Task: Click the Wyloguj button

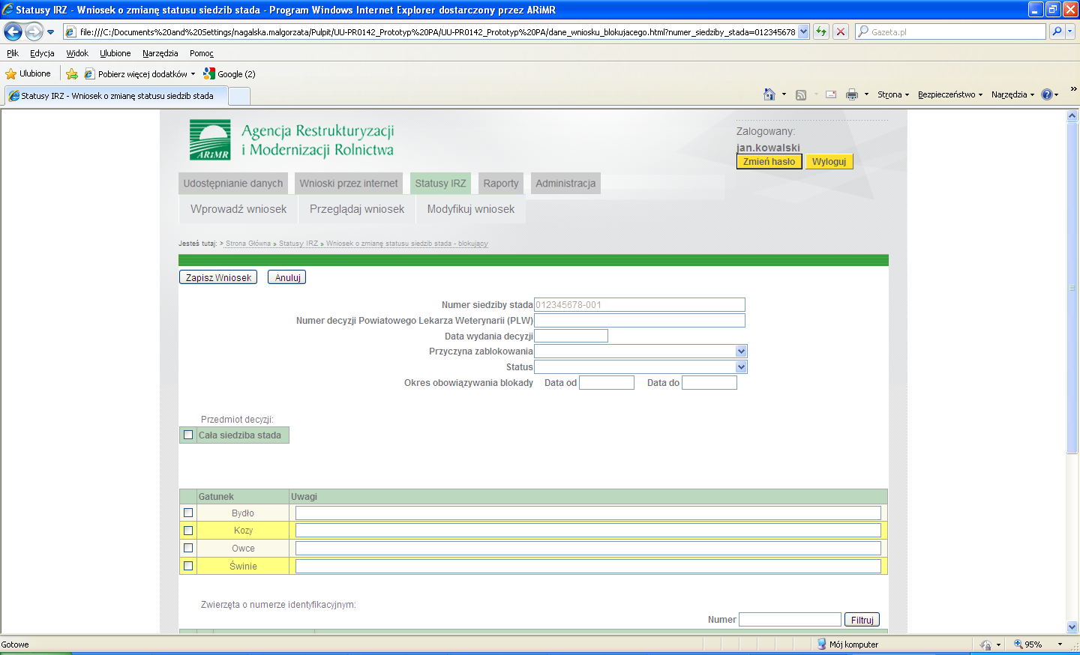Action: pos(829,162)
